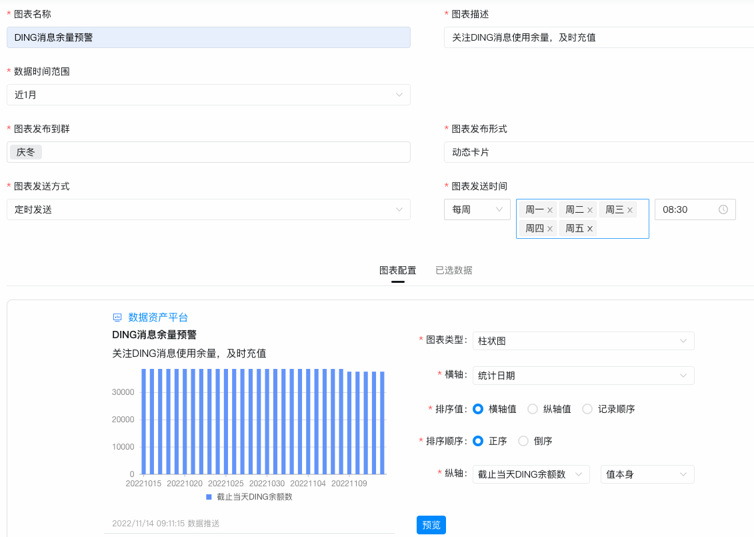Screen dimensions: 754x537
Task: Open the 图表类型 dropdown showing 柱状图
Action: [583, 341]
